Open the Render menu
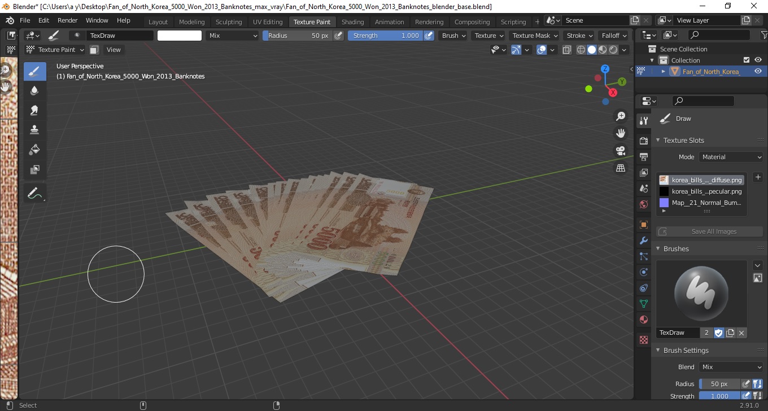 tap(67, 20)
